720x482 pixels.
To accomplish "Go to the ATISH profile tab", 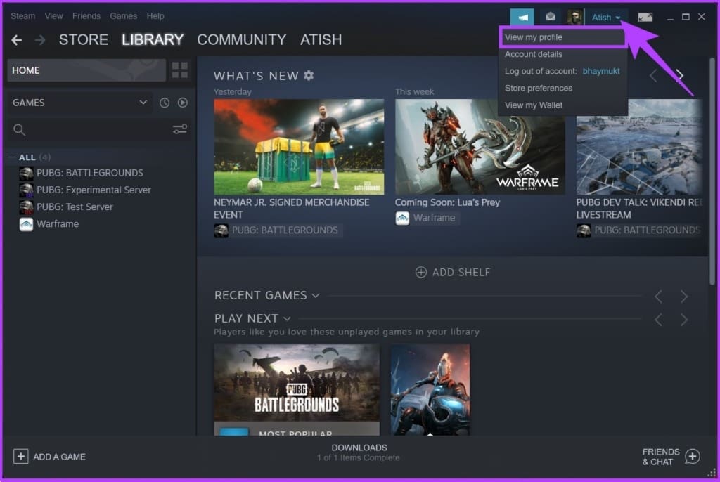I will (321, 40).
